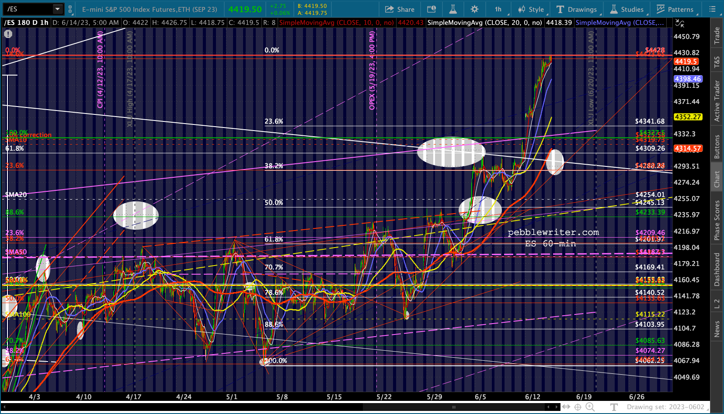Open the 1h timeframe selector
The image size is (724, 414).
click(498, 9)
